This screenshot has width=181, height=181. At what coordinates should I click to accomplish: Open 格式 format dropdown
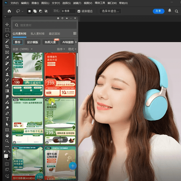coord(72,49)
